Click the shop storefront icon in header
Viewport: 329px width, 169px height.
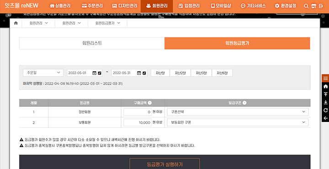pos(313,6)
